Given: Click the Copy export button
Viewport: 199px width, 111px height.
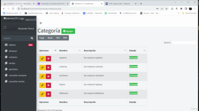Looking at the screenshot, I should coord(42,38).
